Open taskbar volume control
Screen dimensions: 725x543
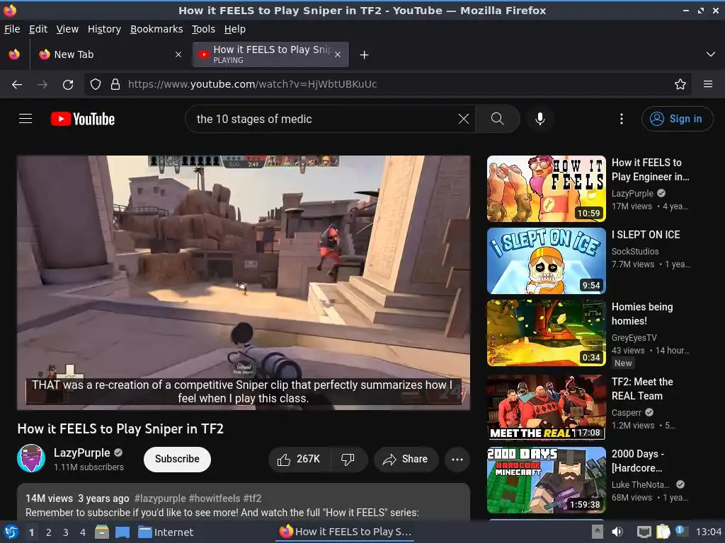[x=617, y=532]
